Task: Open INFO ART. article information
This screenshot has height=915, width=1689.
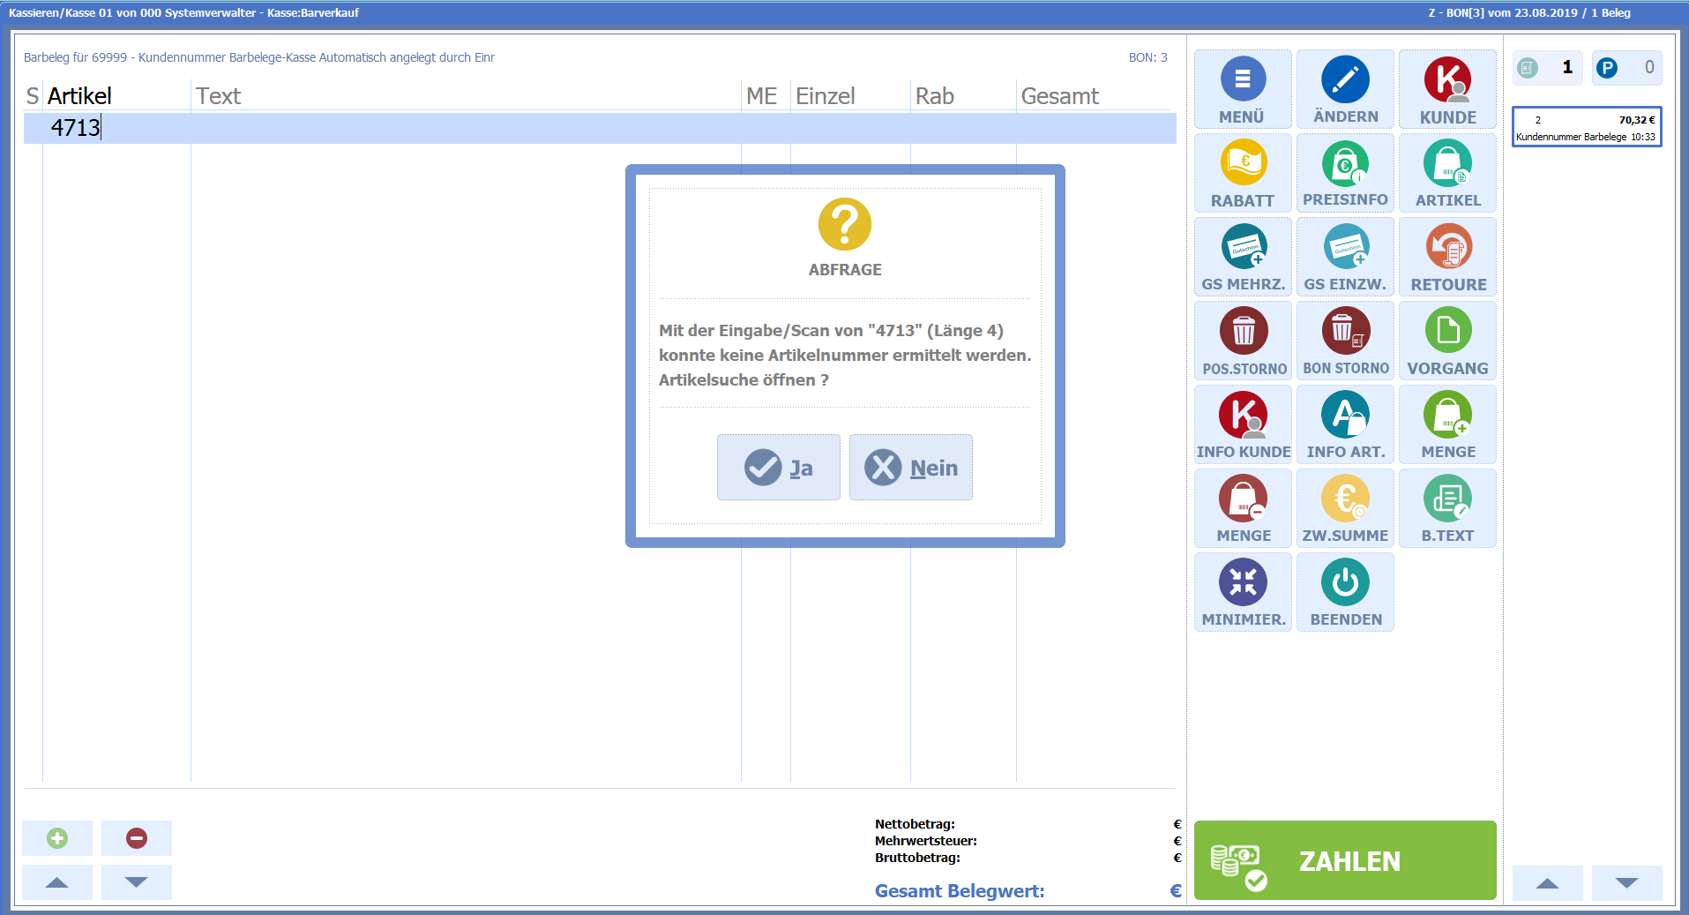Action: tap(1345, 416)
